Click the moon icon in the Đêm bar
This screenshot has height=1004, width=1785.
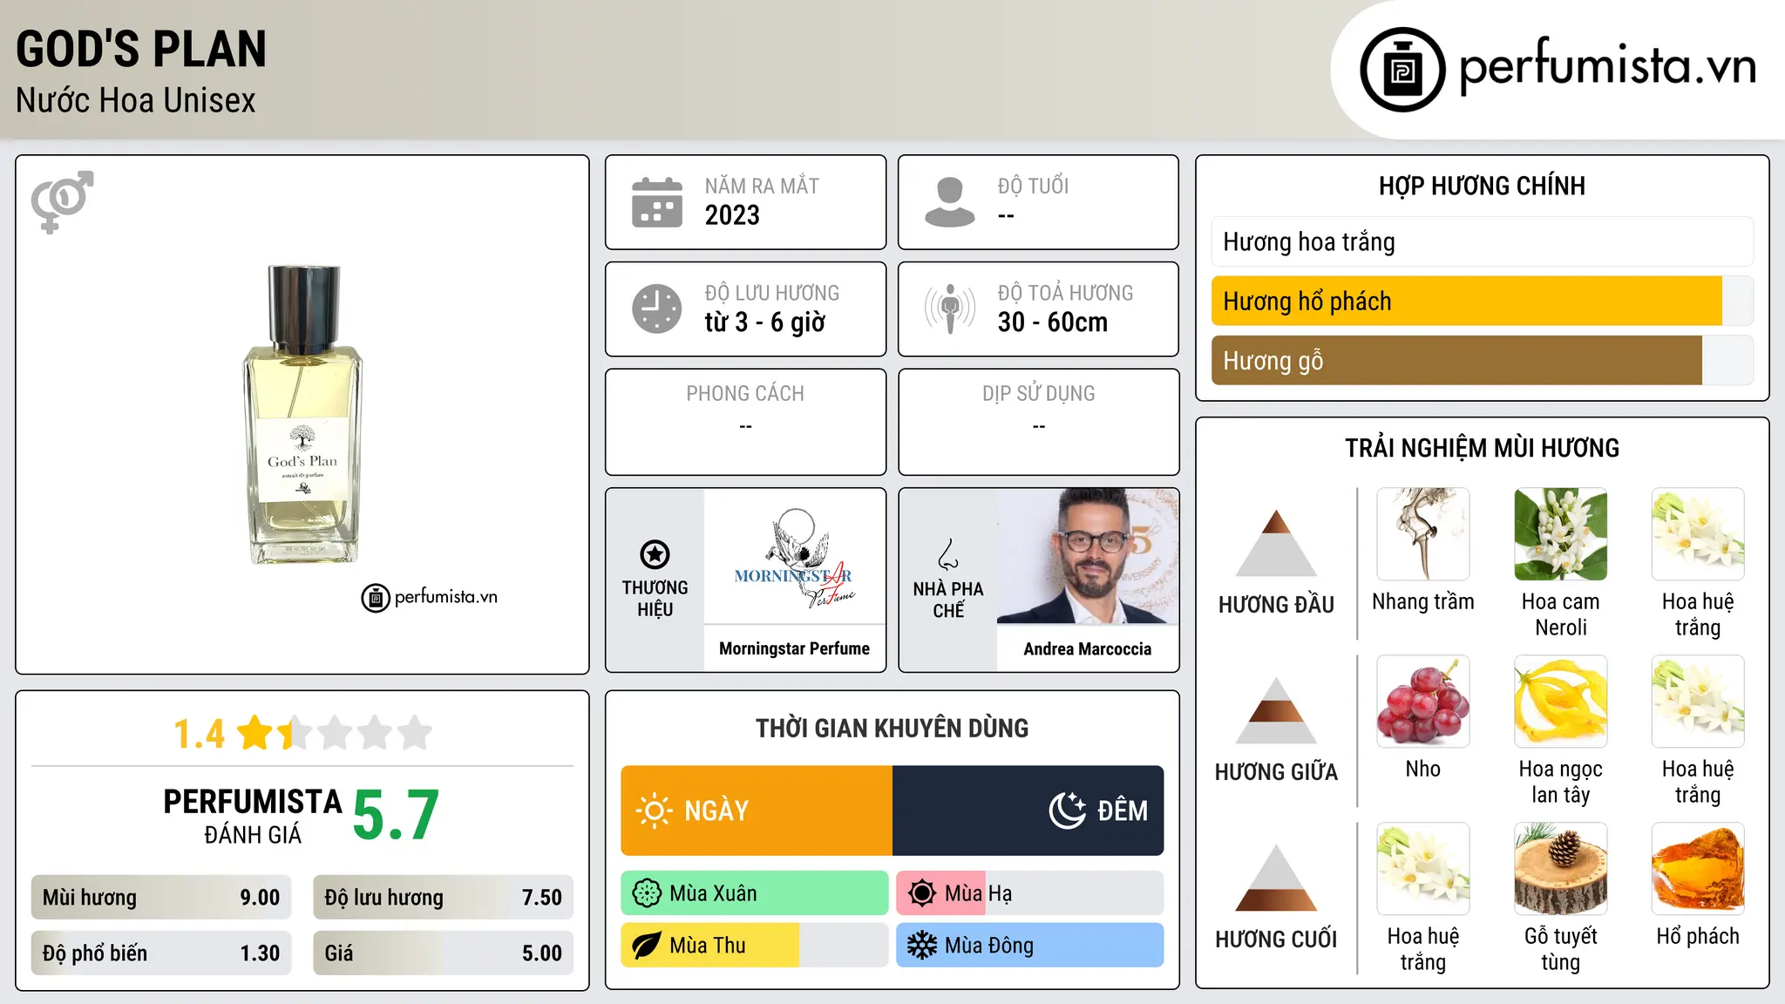(1068, 811)
